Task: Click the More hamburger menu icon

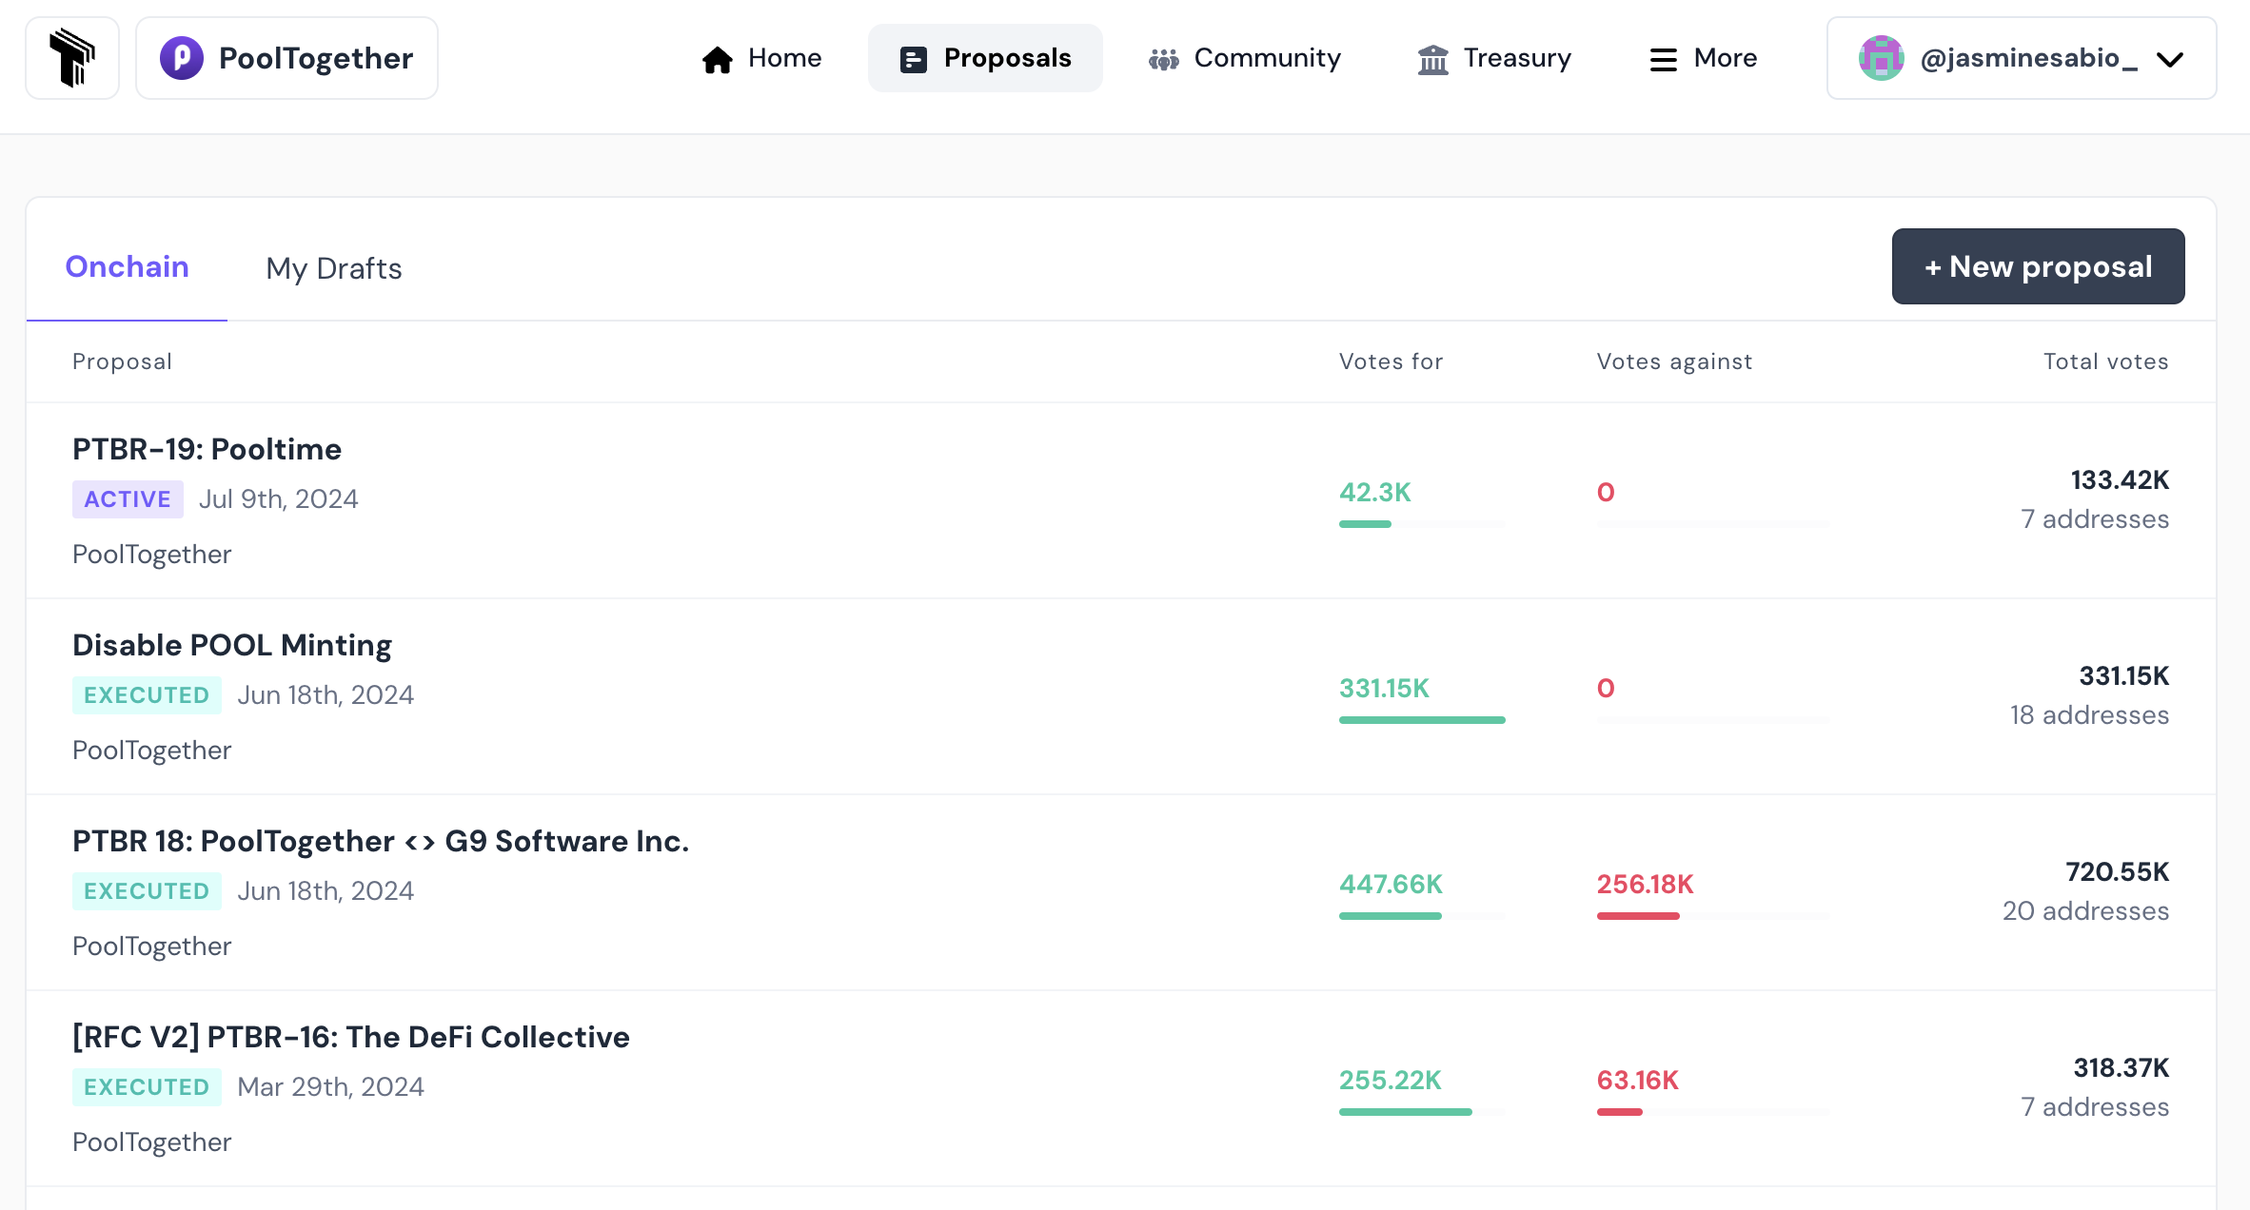Action: click(1663, 60)
